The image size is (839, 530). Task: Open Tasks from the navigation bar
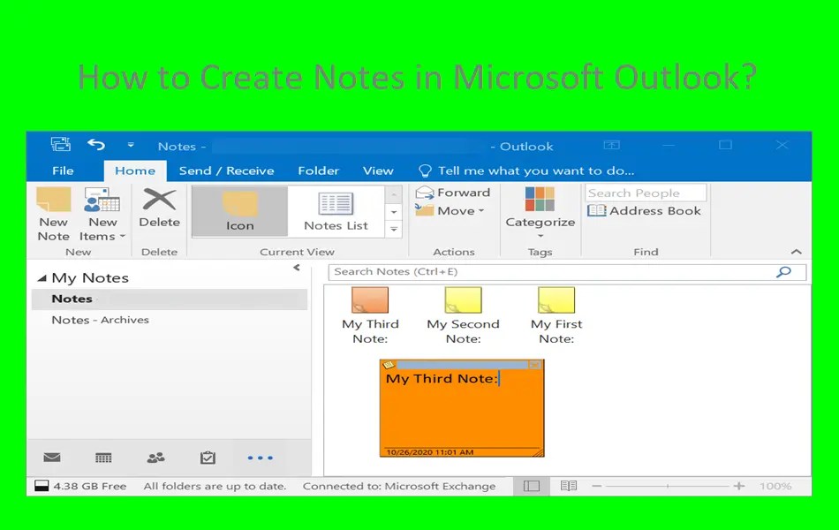[x=208, y=458]
